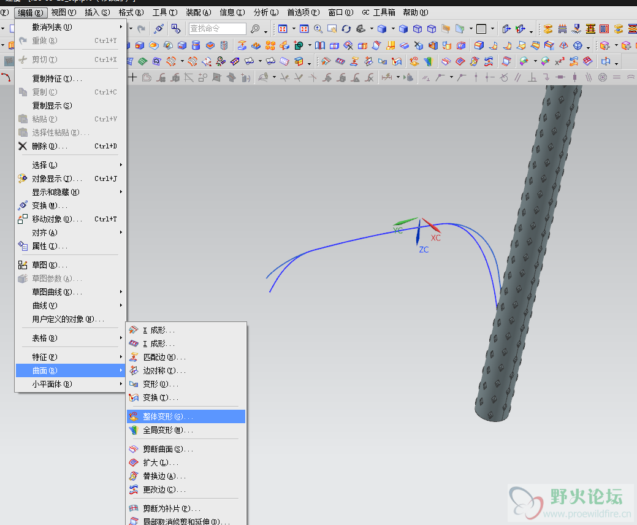This screenshot has width=637, height=525.
Task: Click the blue cylinder feature icon
Action: pos(196,45)
